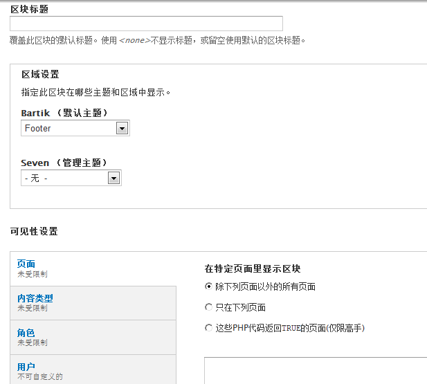Click the 可见性设置 heading
427x384 pixels.
point(34,231)
